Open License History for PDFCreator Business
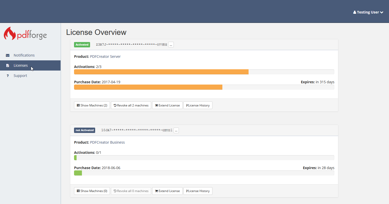The height and width of the screenshot is (204, 389). click(198, 191)
